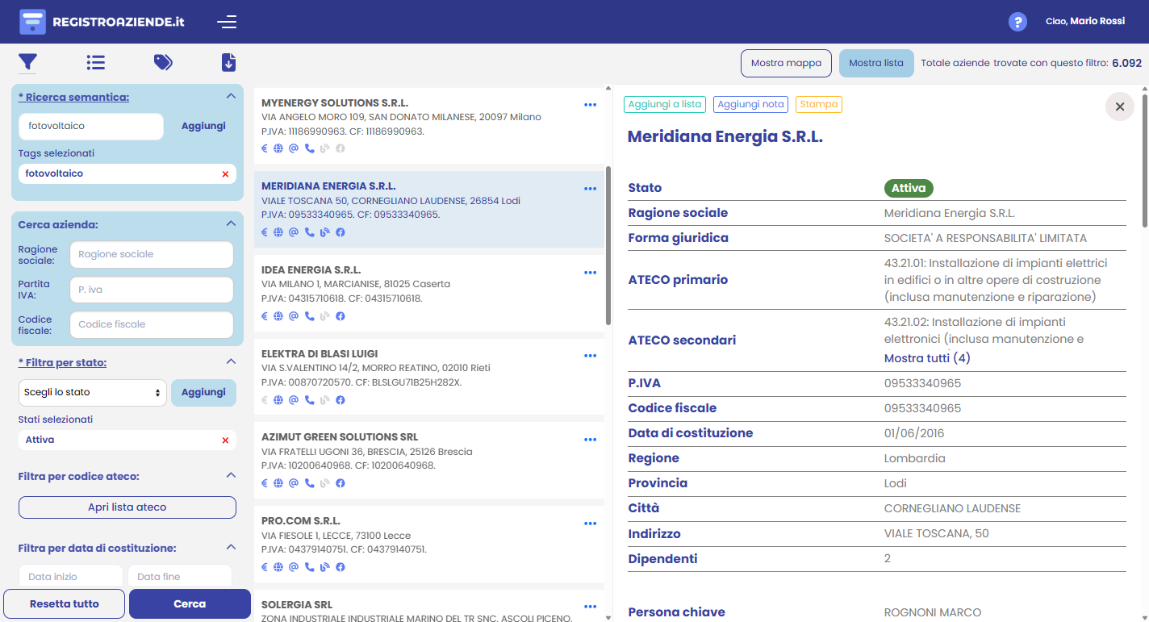This screenshot has width=1149, height=622.
Task: Focus the P. iva input field
Action: [152, 290]
